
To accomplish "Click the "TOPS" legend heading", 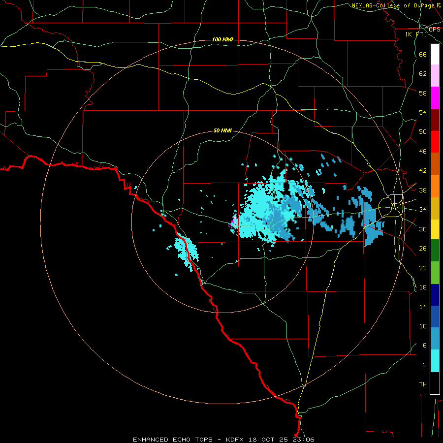I will [433, 29].
